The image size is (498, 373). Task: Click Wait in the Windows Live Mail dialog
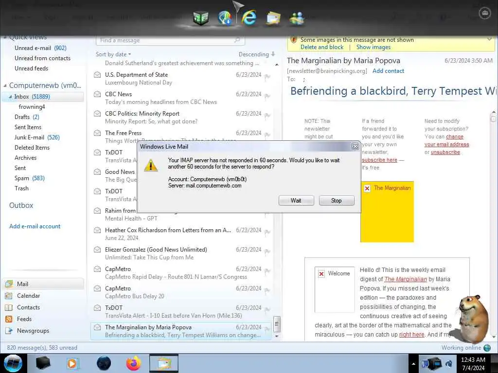296,201
